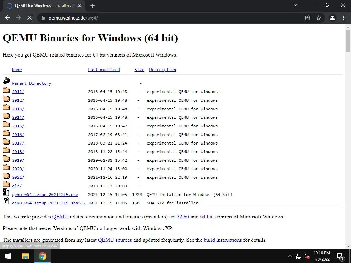
Task: Open a new tab with plus button
Action: click(93, 6)
